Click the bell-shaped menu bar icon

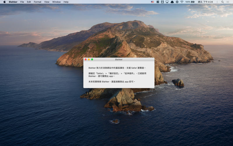[x=172, y=2]
